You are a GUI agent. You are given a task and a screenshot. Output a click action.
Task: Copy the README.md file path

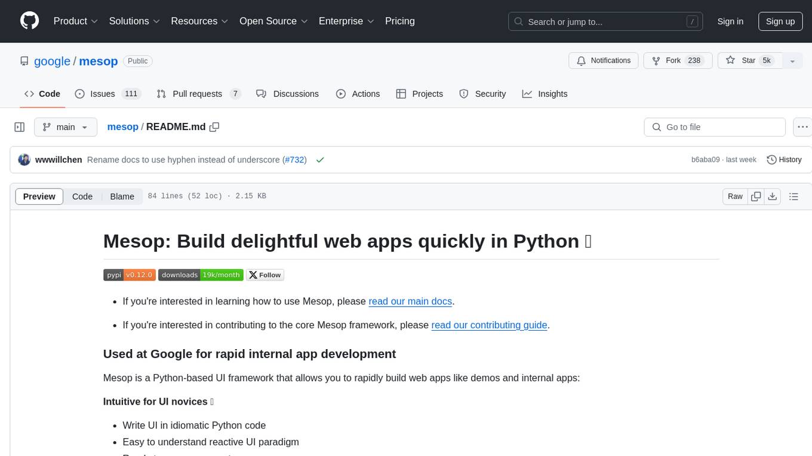pos(214,127)
